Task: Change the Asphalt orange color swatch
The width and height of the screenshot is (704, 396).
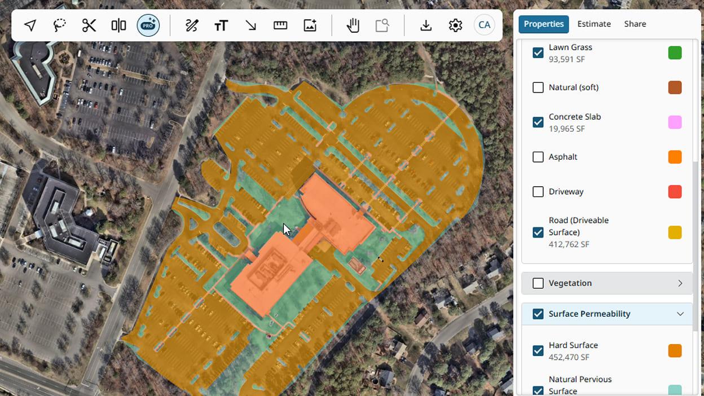Action: click(x=675, y=157)
